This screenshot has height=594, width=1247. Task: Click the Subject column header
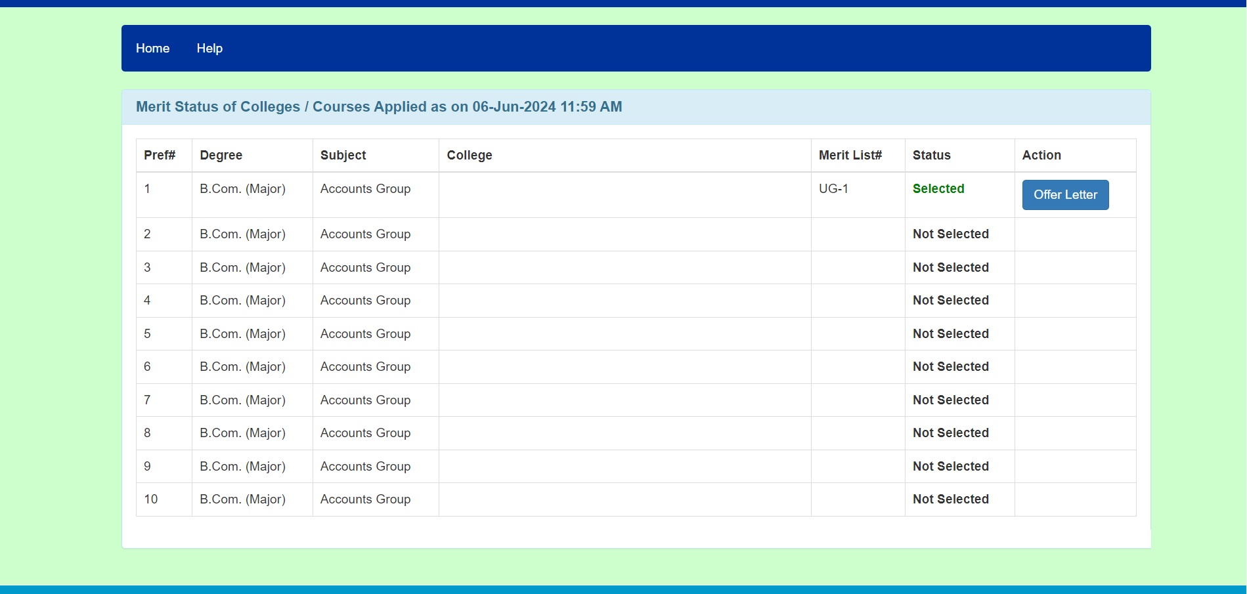click(343, 156)
